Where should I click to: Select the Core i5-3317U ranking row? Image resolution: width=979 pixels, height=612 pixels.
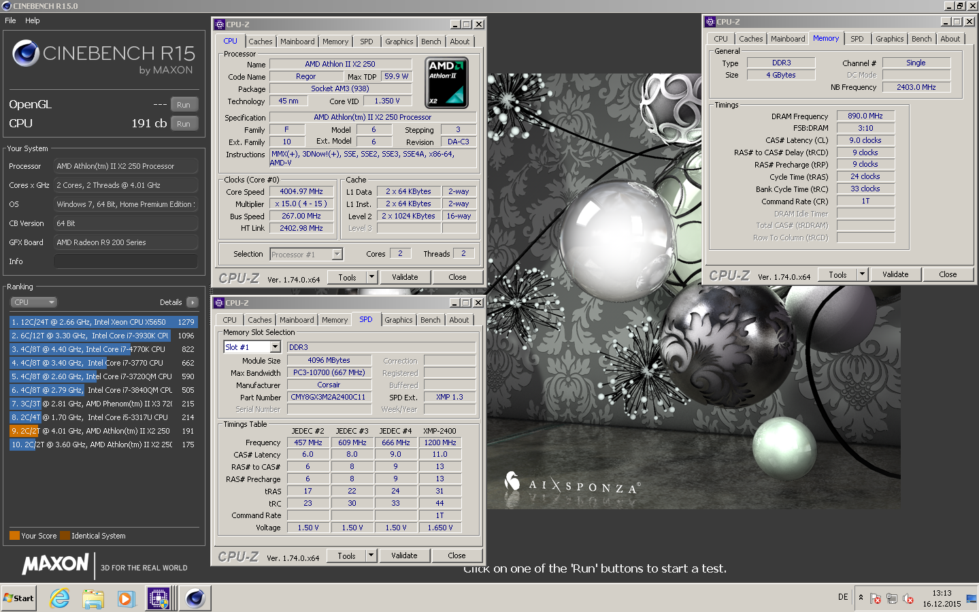pyautogui.click(x=103, y=417)
